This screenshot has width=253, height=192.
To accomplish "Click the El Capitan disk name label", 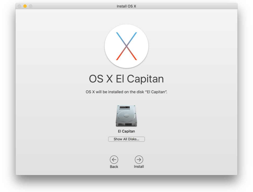I will (x=126, y=131).
